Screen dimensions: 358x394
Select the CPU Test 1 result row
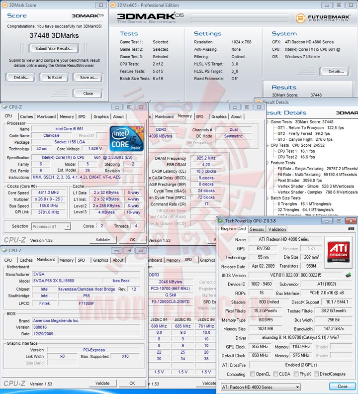[296, 151]
